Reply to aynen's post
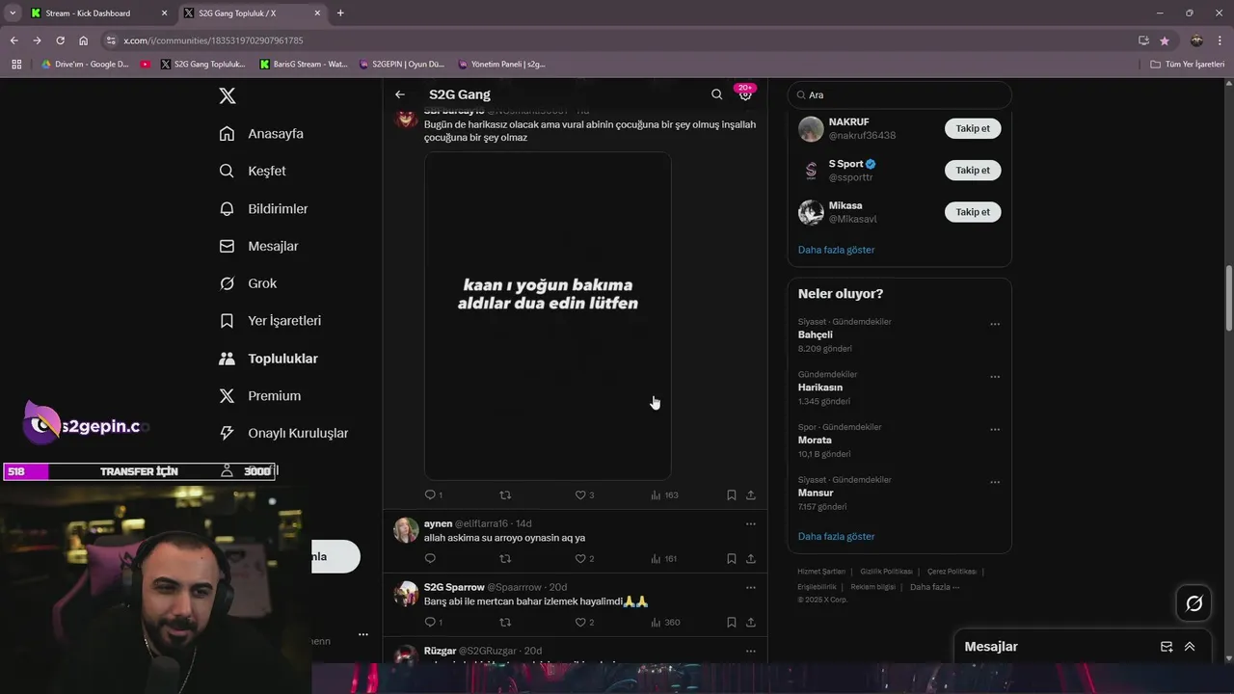Image resolution: width=1234 pixels, height=694 pixels. point(430,558)
